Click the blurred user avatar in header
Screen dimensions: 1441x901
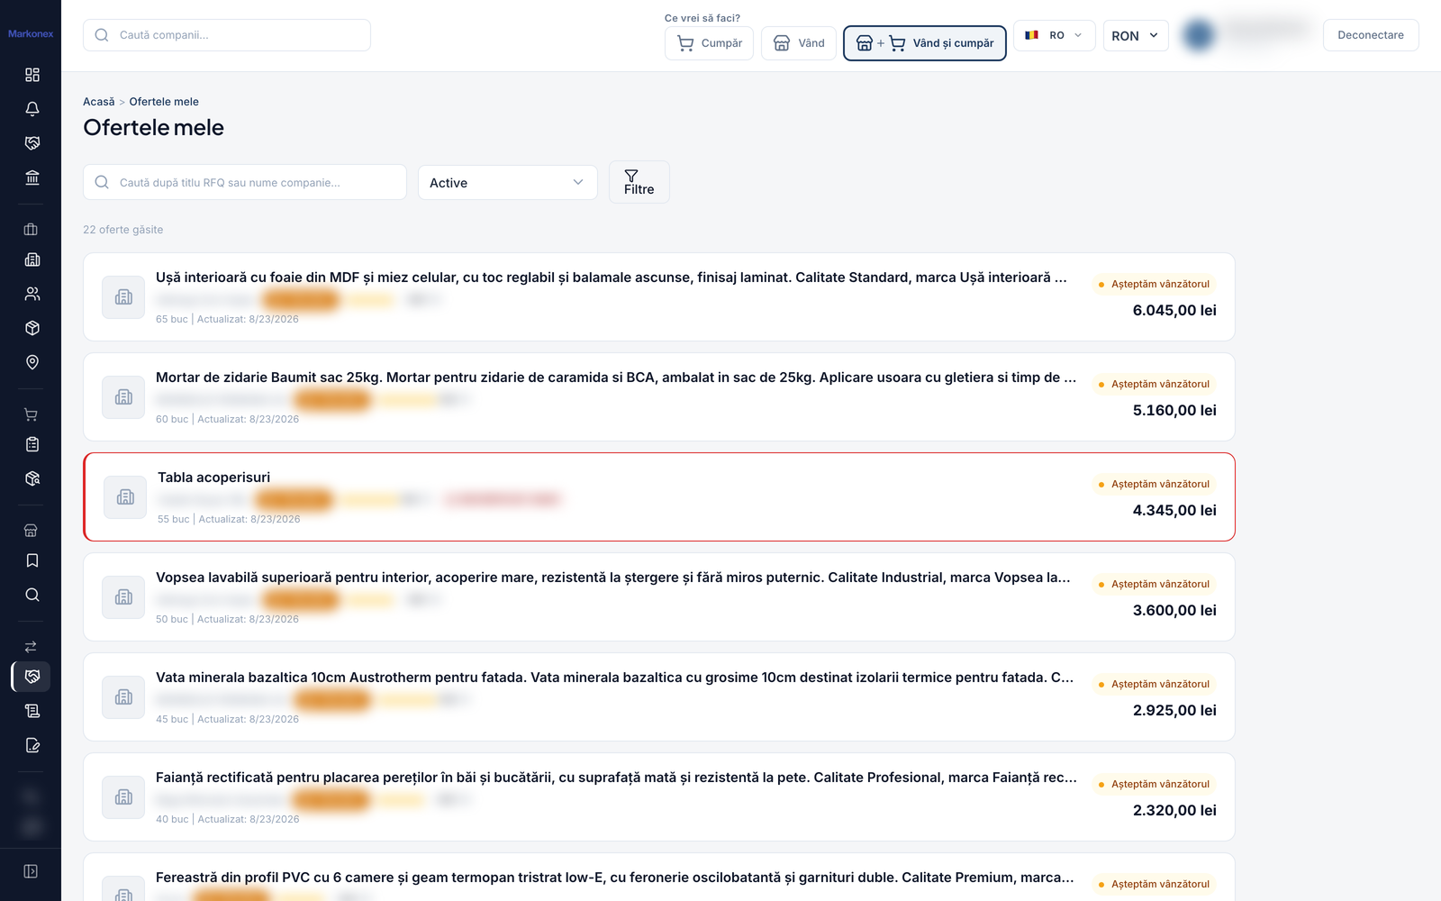tap(1199, 35)
